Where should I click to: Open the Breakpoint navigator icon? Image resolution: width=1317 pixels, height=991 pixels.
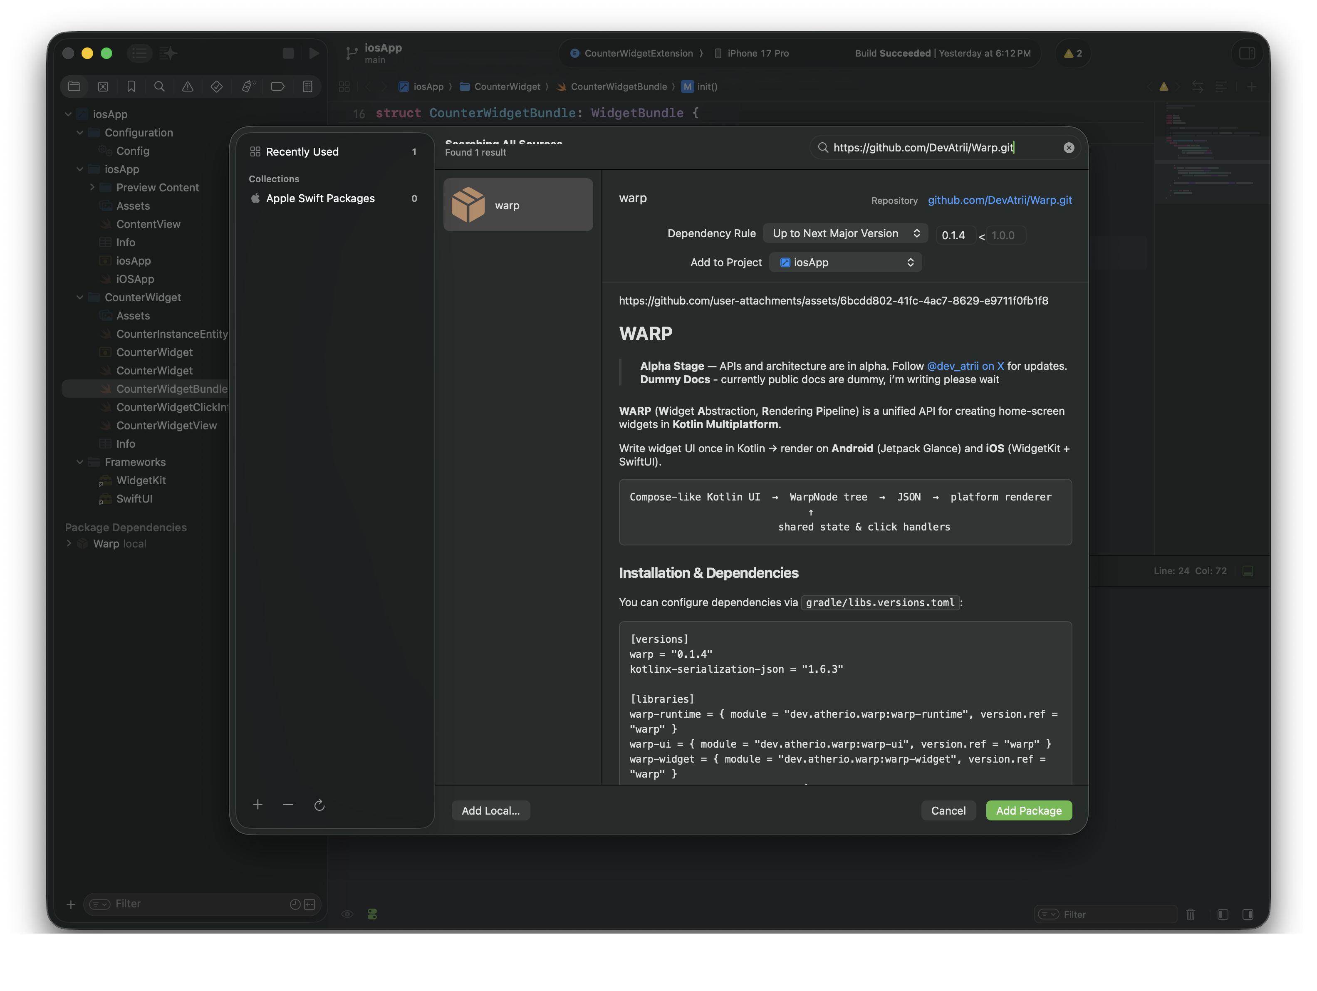coord(277,87)
